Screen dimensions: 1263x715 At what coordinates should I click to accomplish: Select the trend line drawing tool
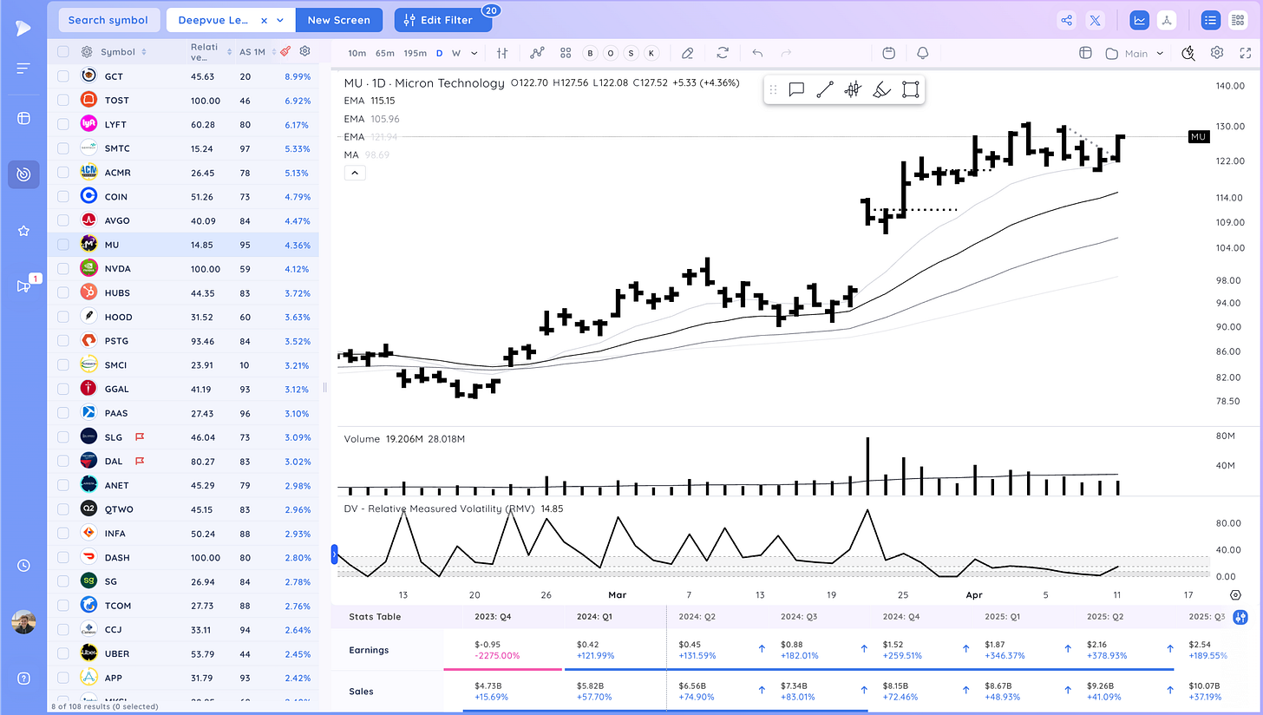(825, 89)
